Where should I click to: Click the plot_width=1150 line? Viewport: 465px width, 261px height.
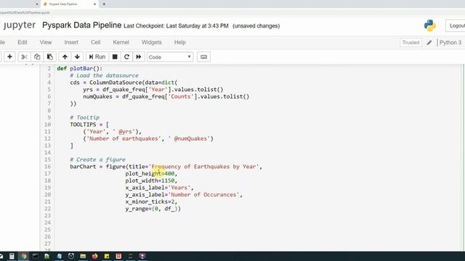coord(151,181)
